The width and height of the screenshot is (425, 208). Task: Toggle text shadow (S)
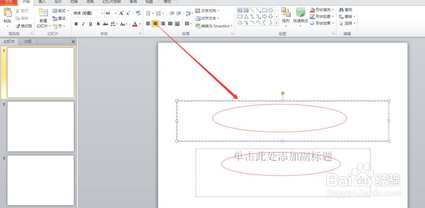(x=98, y=24)
